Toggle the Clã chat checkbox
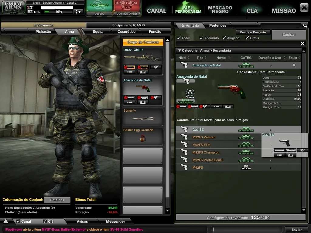The image size is (311, 233). pos(45,221)
